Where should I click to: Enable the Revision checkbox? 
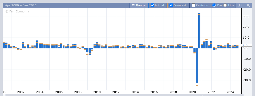(x=193, y=5)
